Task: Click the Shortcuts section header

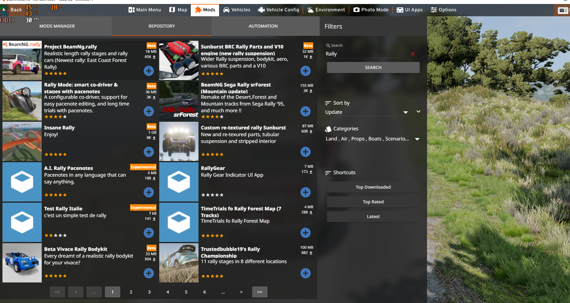Action: pyautogui.click(x=340, y=173)
